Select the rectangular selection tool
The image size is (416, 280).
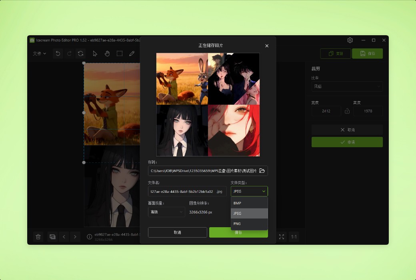coord(119,53)
